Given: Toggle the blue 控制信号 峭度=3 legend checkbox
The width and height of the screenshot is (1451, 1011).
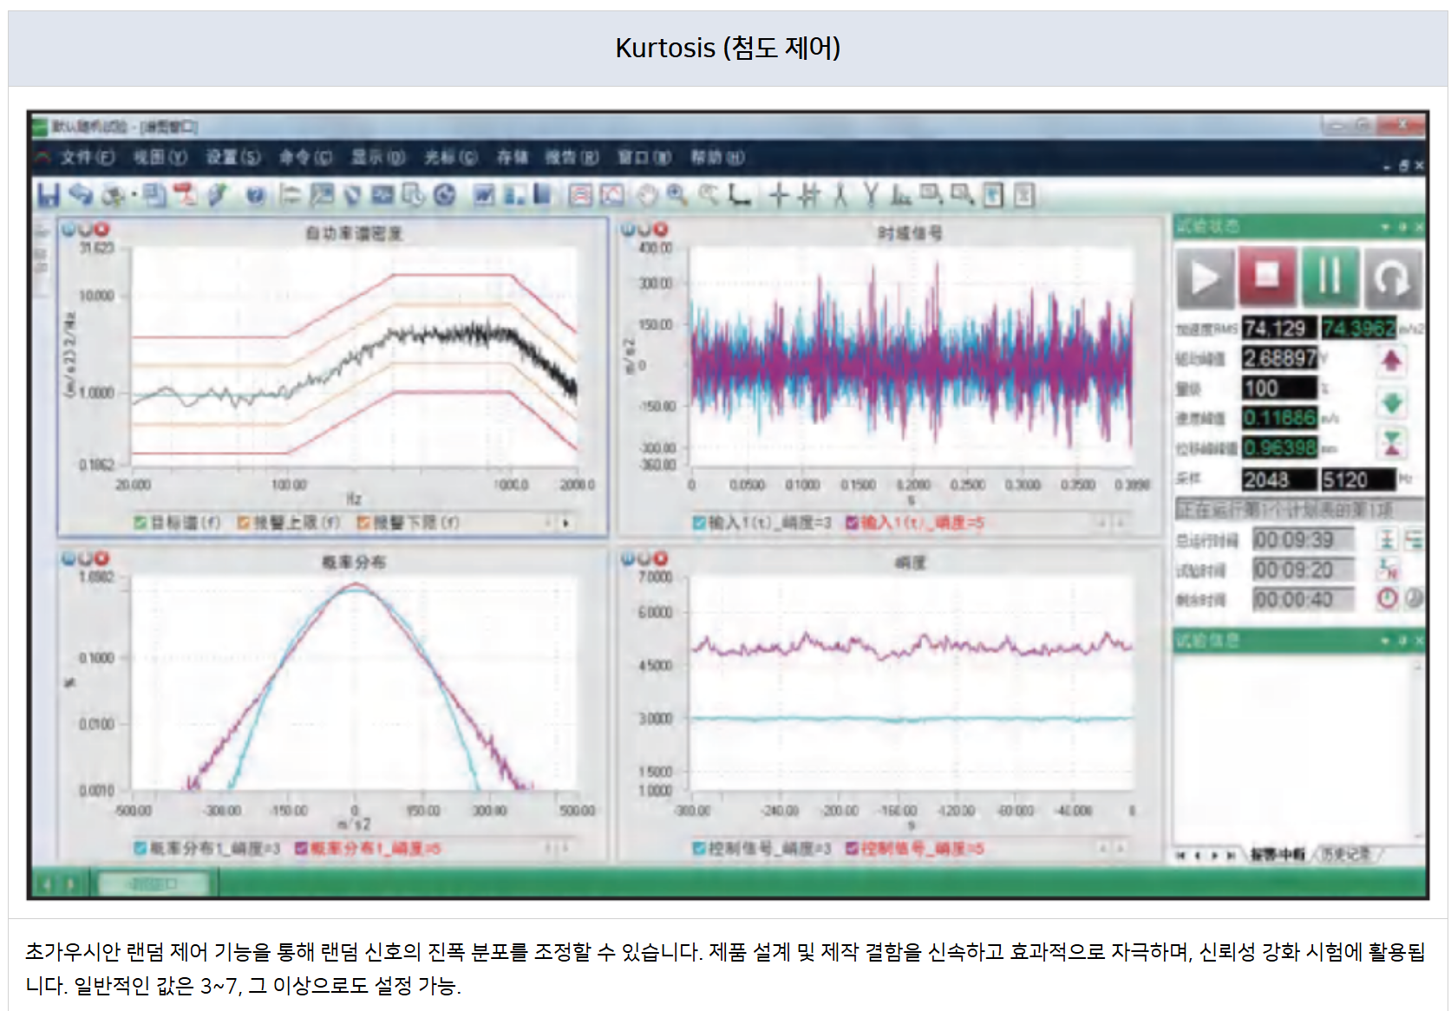Looking at the screenshot, I should coord(699,848).
